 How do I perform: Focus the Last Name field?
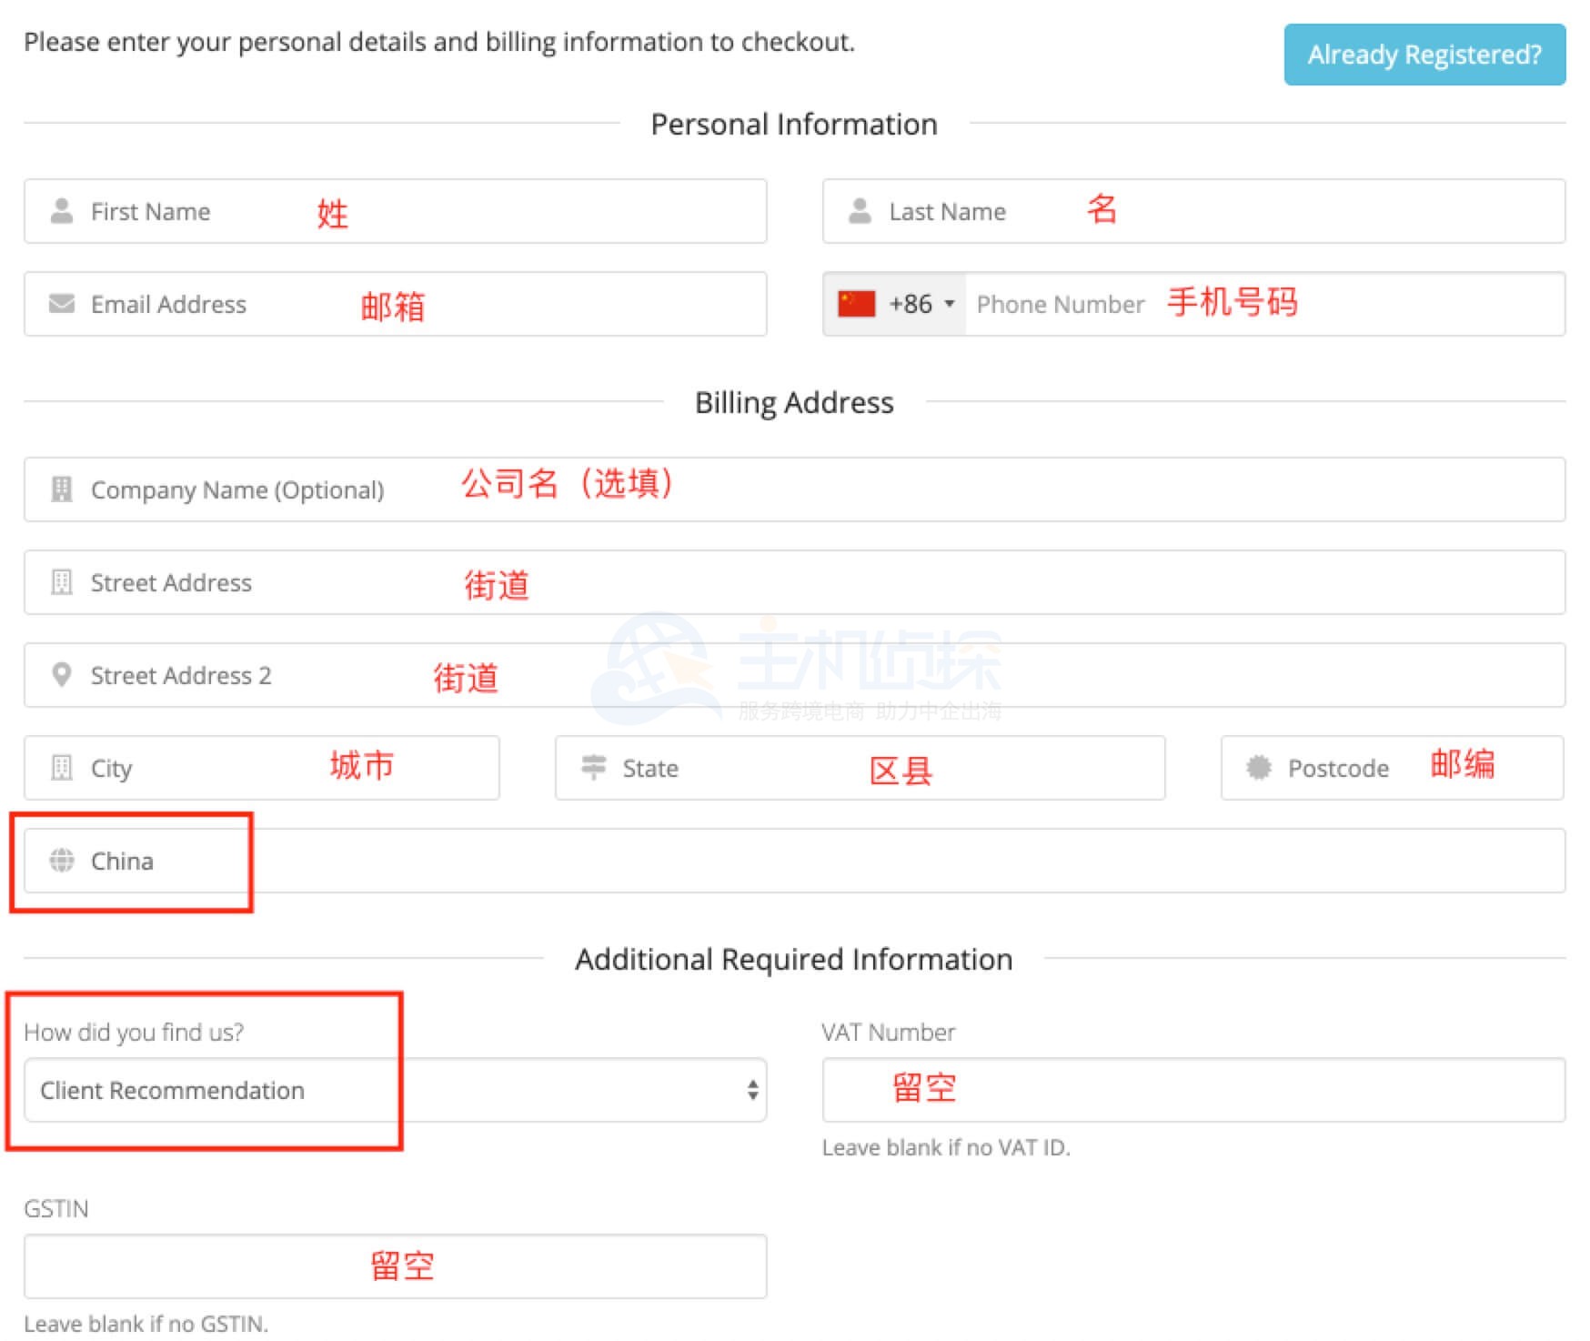(1194, 211)
